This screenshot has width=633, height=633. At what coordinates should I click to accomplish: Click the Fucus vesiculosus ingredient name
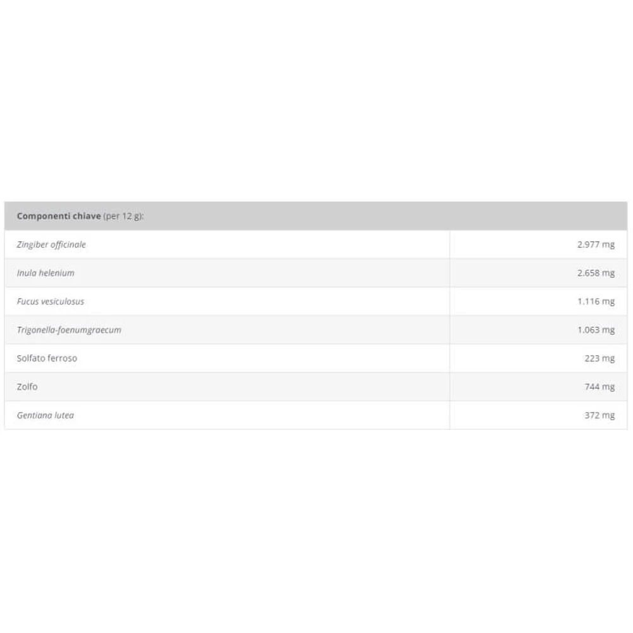(x=51, y=301)
